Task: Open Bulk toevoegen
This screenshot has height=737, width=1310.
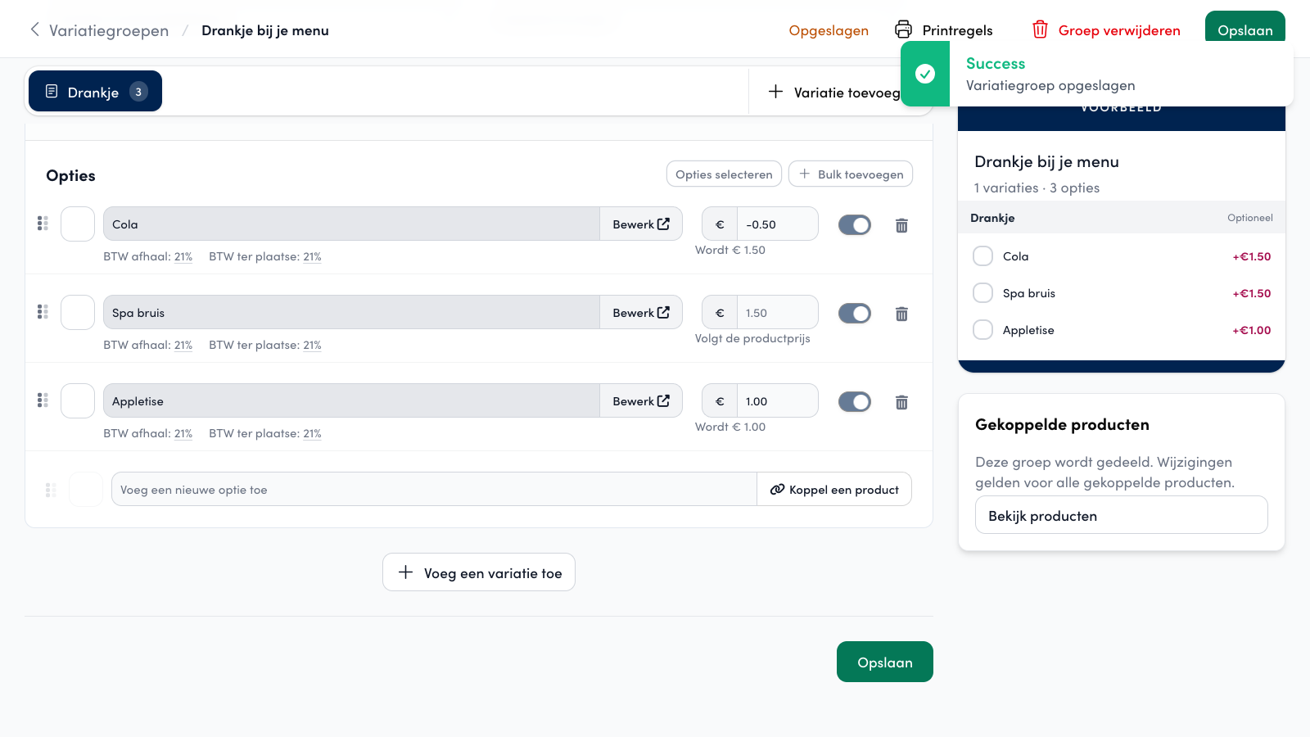Action: (851, 174)
